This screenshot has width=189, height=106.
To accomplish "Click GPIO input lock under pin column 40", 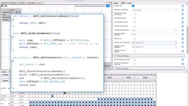I will point(154,102).
